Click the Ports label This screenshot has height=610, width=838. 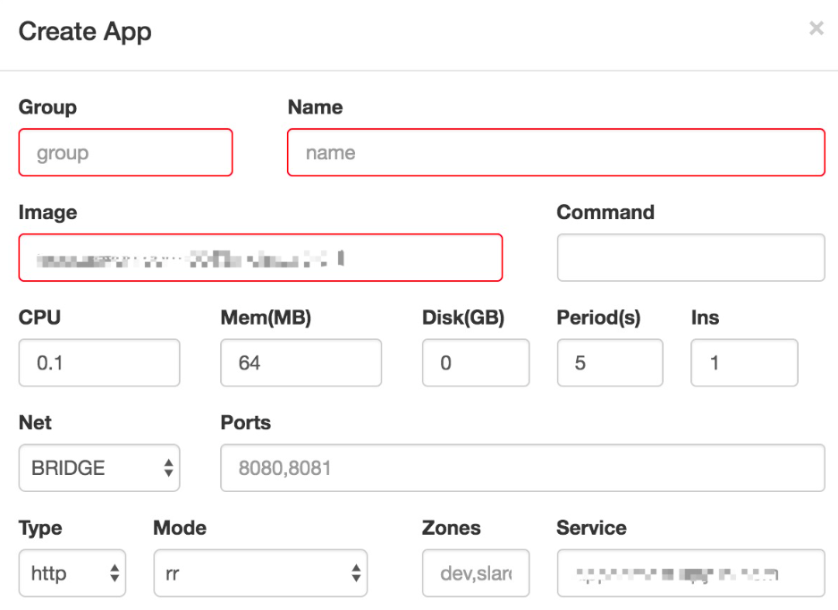[x=245, y=422]
